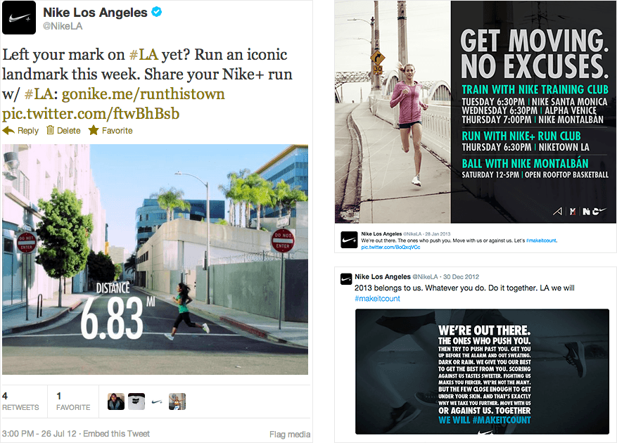This screenshot has height=443, width=617.
Task: Click the Nike Los Angeles profile avatar
Action: point(19,18)
